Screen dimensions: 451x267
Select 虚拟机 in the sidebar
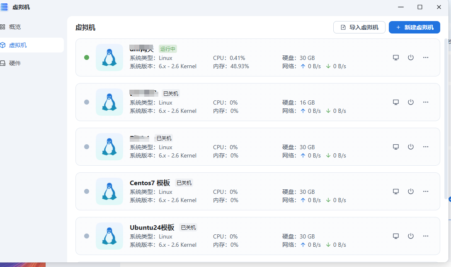(18, 45)
